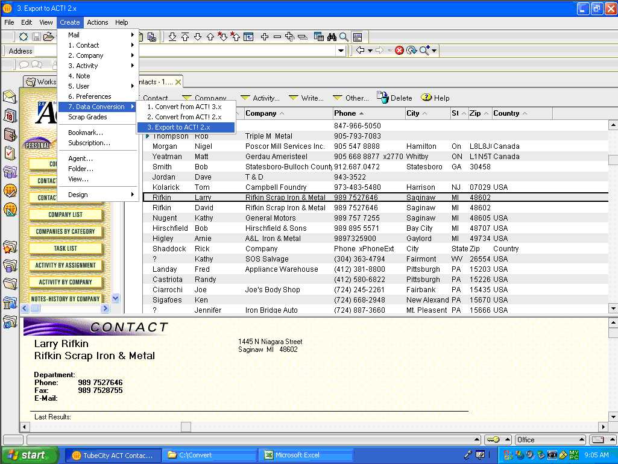Screen dimensions: 618x464
Task: Click the Go Back arrow icon
Action: point(360,51)
